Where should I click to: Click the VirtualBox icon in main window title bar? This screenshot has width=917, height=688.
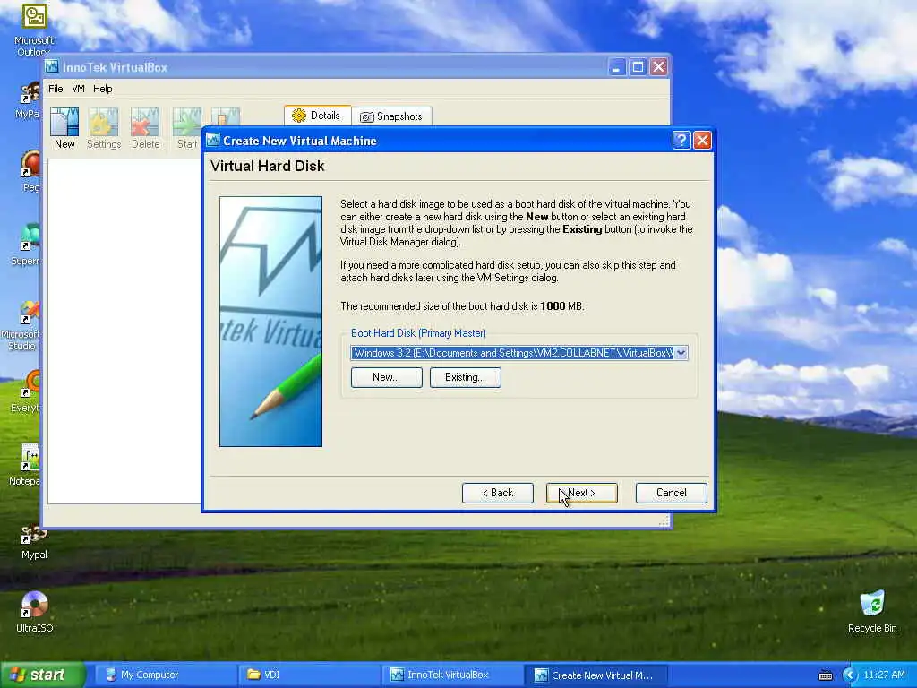(x=52, y=66)
